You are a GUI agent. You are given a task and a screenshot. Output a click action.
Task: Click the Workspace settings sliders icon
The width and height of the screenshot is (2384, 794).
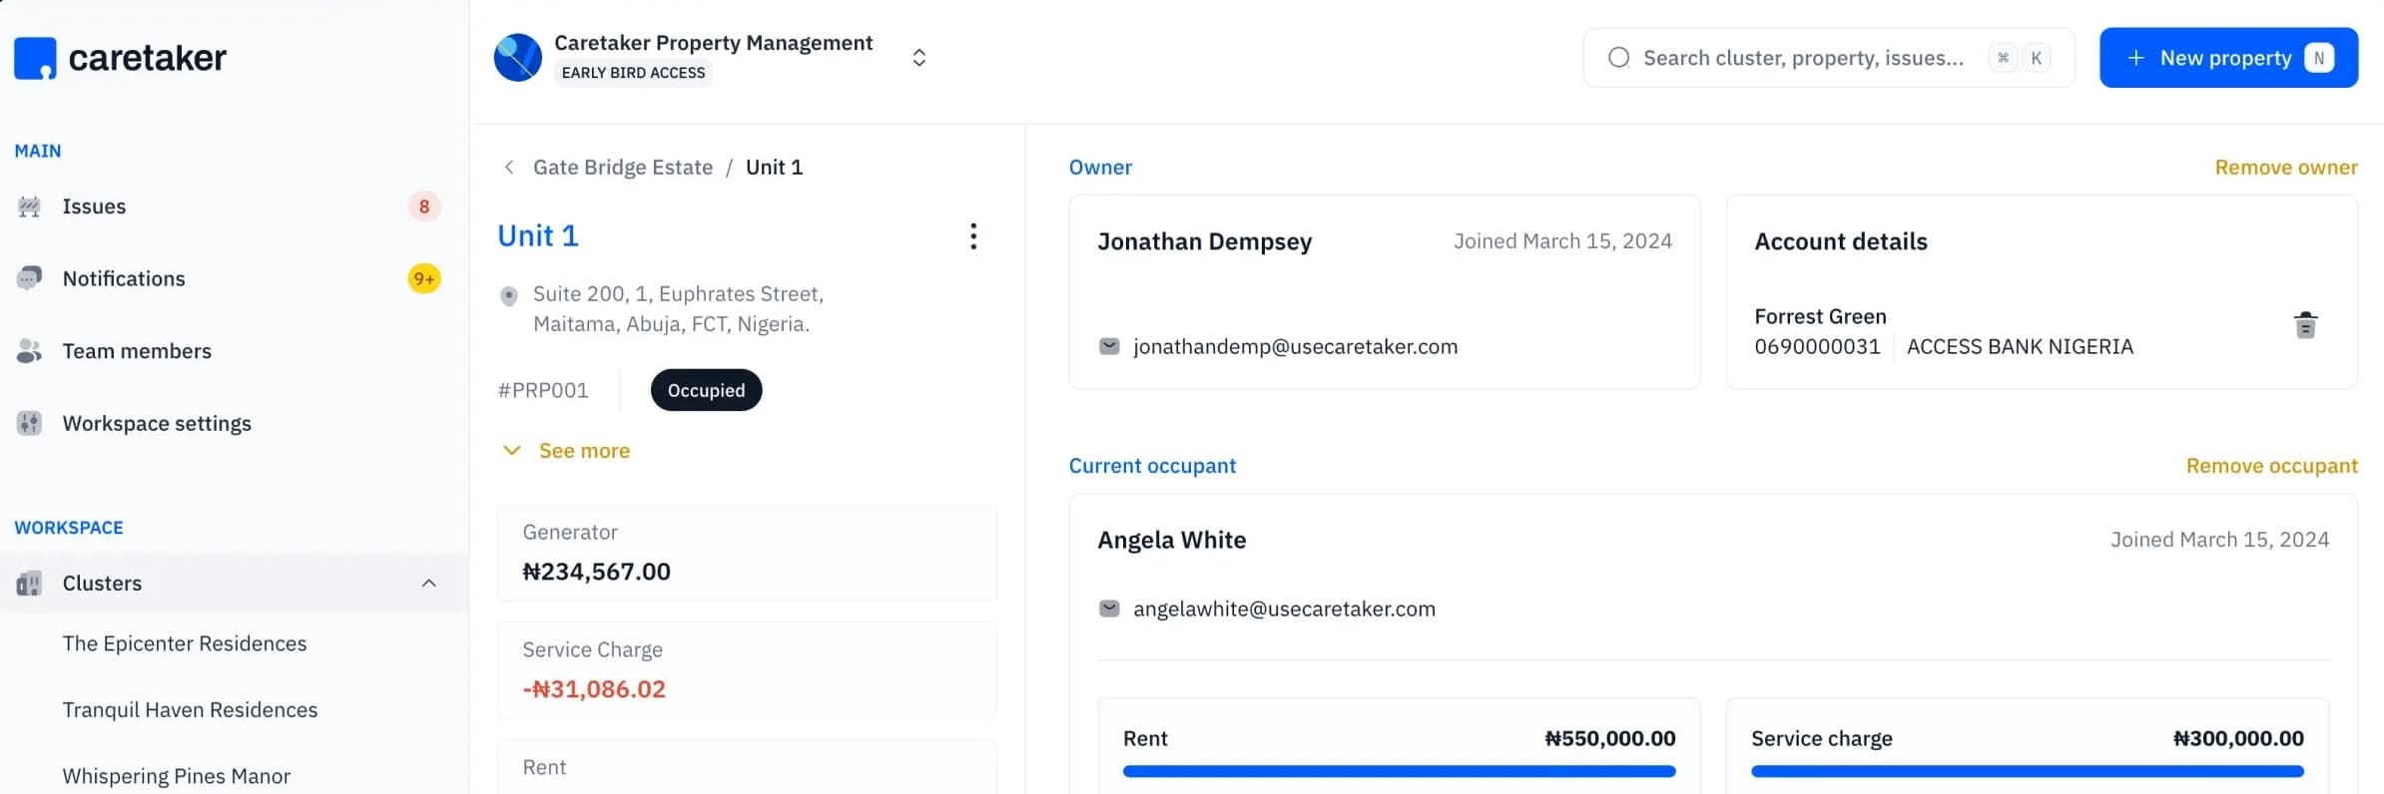(29, 423)
